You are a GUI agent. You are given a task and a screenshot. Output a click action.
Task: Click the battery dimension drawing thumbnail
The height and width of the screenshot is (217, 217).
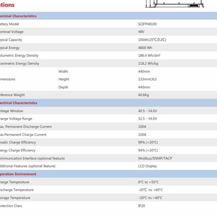click(x=175, y=4)
